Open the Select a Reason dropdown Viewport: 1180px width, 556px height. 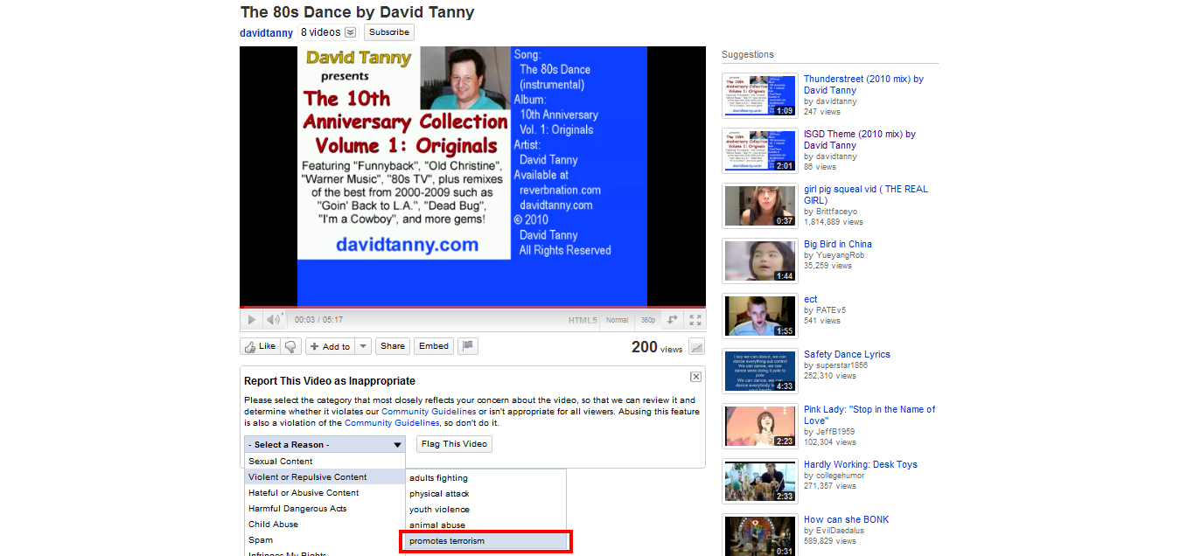325,444
